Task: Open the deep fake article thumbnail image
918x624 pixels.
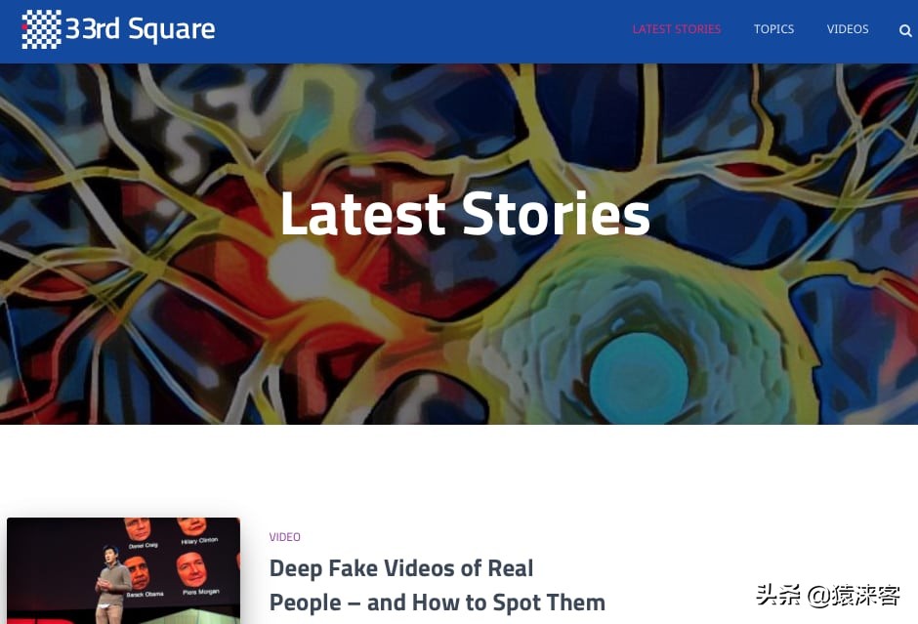Action: click(123, 570)
